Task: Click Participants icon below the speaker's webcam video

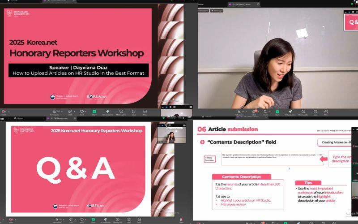Action: click(239, 112)
